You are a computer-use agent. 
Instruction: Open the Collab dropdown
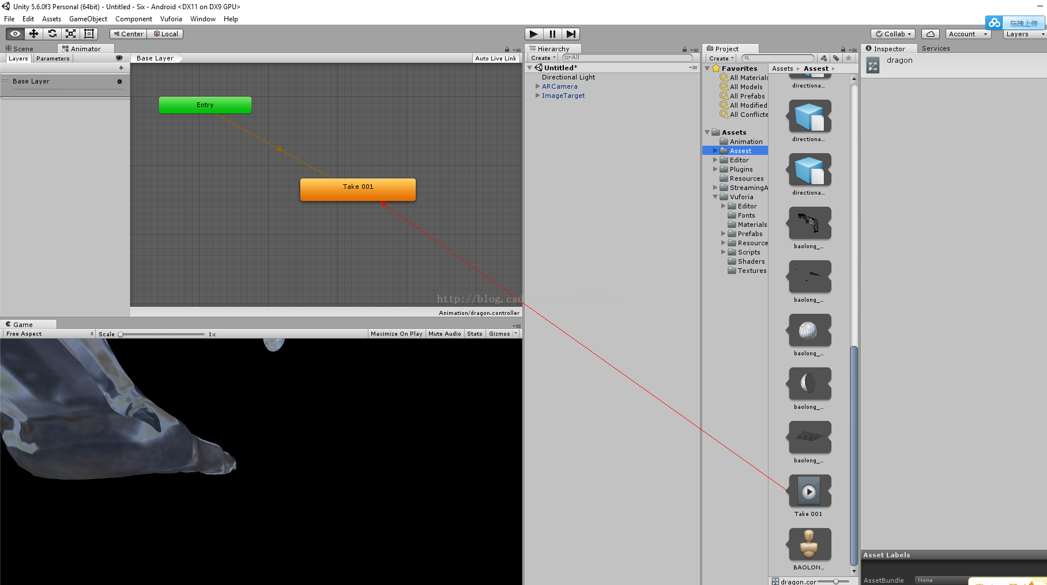(894, 34)
